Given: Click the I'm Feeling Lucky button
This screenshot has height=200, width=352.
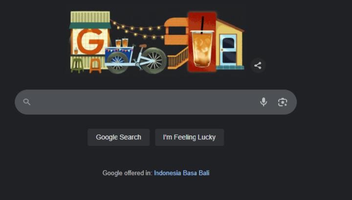Looking at the screenshot, I should (189, 137).
